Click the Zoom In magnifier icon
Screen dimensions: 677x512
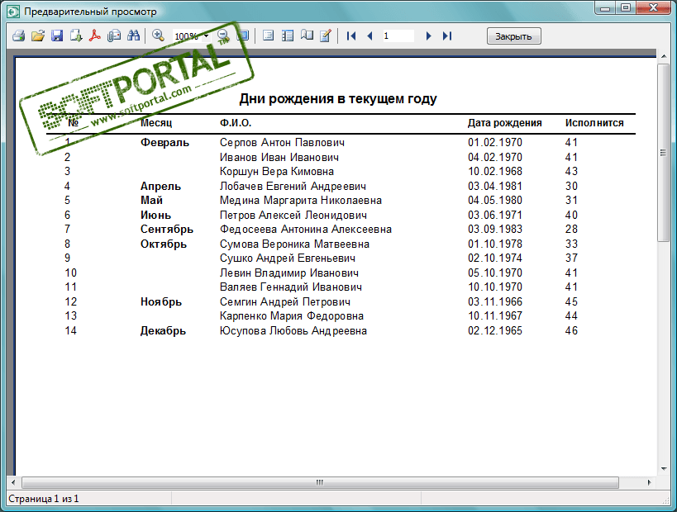(158, 36)
